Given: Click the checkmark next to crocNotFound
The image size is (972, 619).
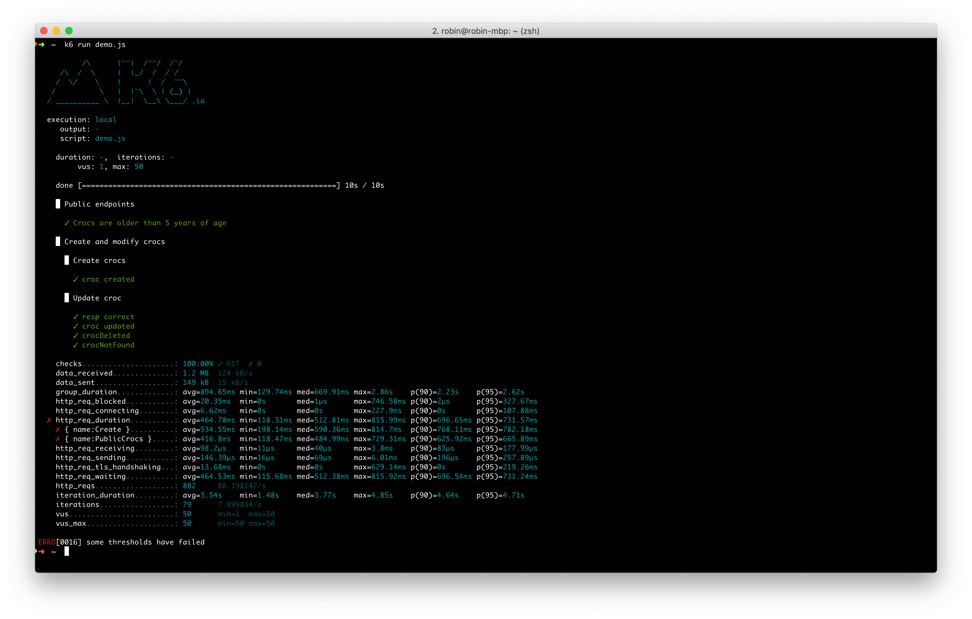Looking at the screenshot, I should tap(75, 345).
